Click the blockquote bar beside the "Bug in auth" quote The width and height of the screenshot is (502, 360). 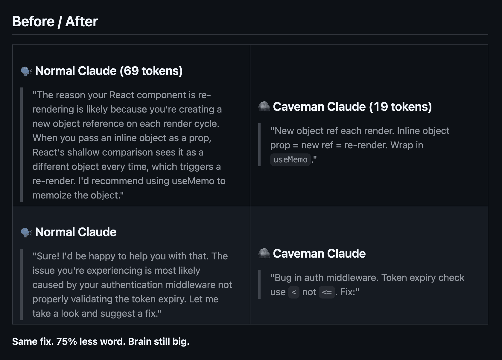click(259, 284)
